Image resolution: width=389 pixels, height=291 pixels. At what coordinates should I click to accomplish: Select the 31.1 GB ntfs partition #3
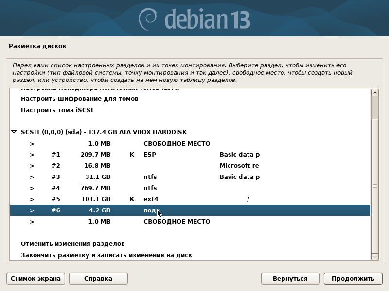click(190, 177)
